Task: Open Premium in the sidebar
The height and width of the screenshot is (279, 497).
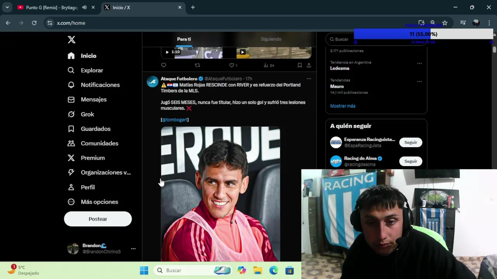Action: pos(86,158)
